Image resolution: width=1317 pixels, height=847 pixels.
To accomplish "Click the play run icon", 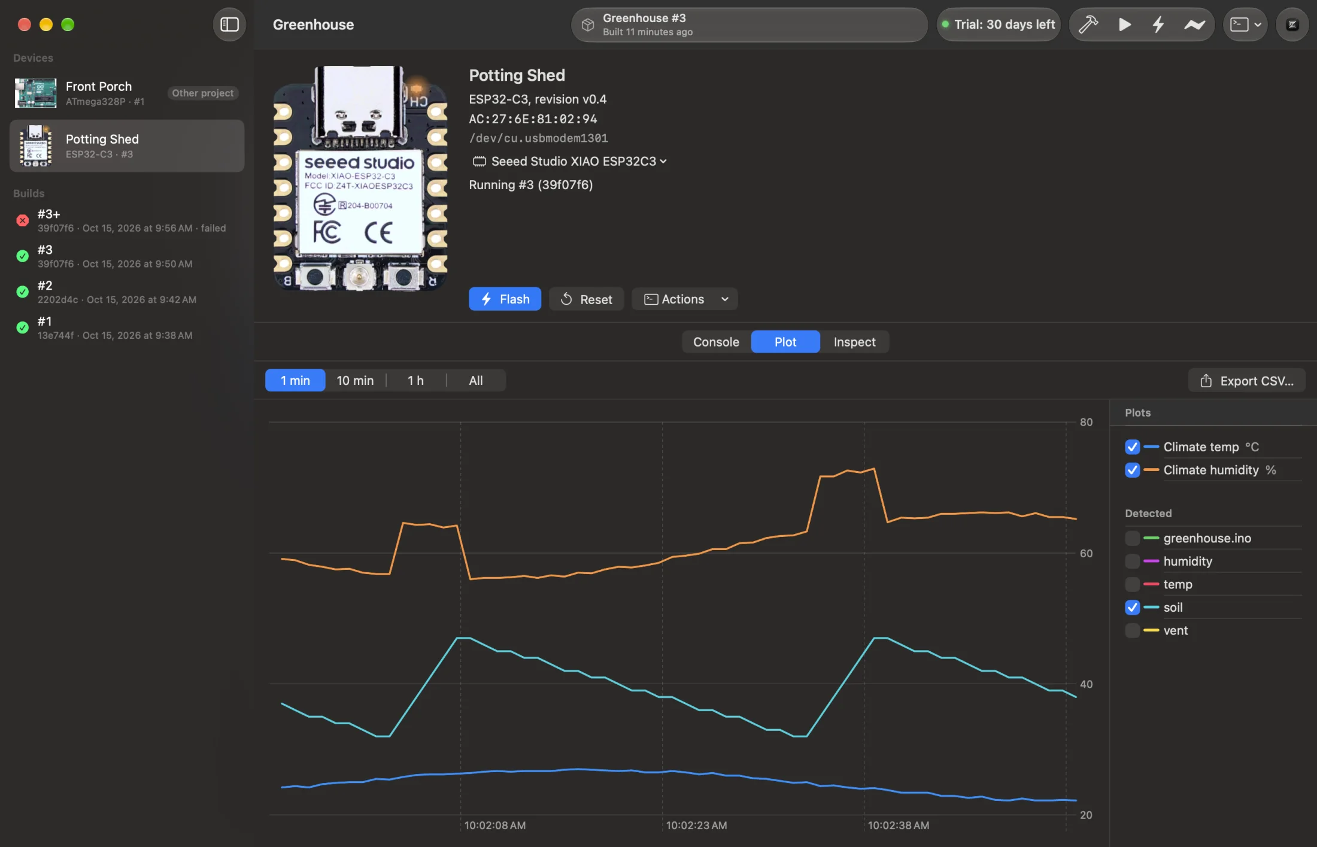I will click(1124, 25).
